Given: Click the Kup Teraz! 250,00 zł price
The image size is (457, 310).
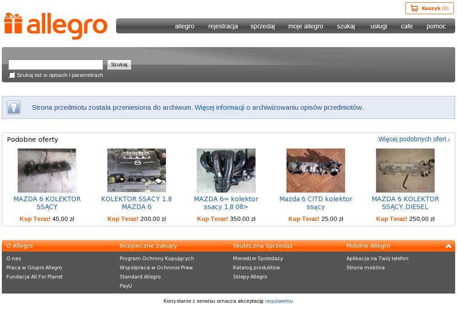Looking at the screenshot, I should pos(405,219).
